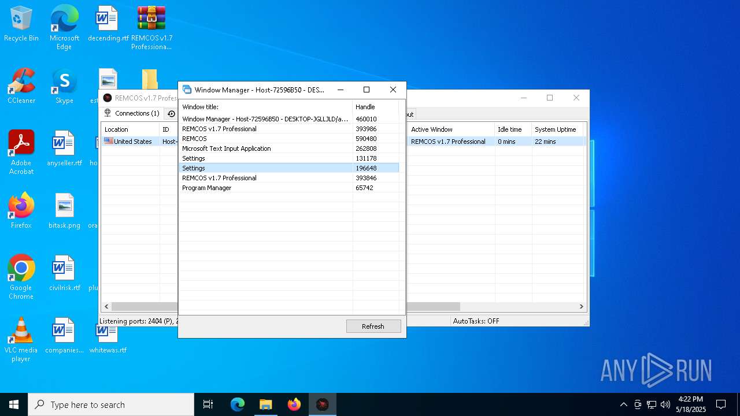Open the Recycle Bin desktop icon
Viewport: 740px width, 416px height.
(x=21, y=25)
